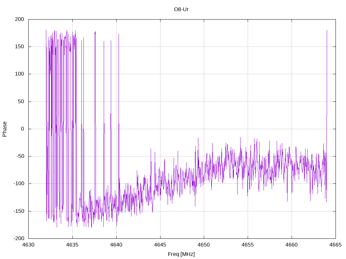Click the y-axis tick label 150
The height and width of the screenshot is (259, 346).
coord(19,47)
